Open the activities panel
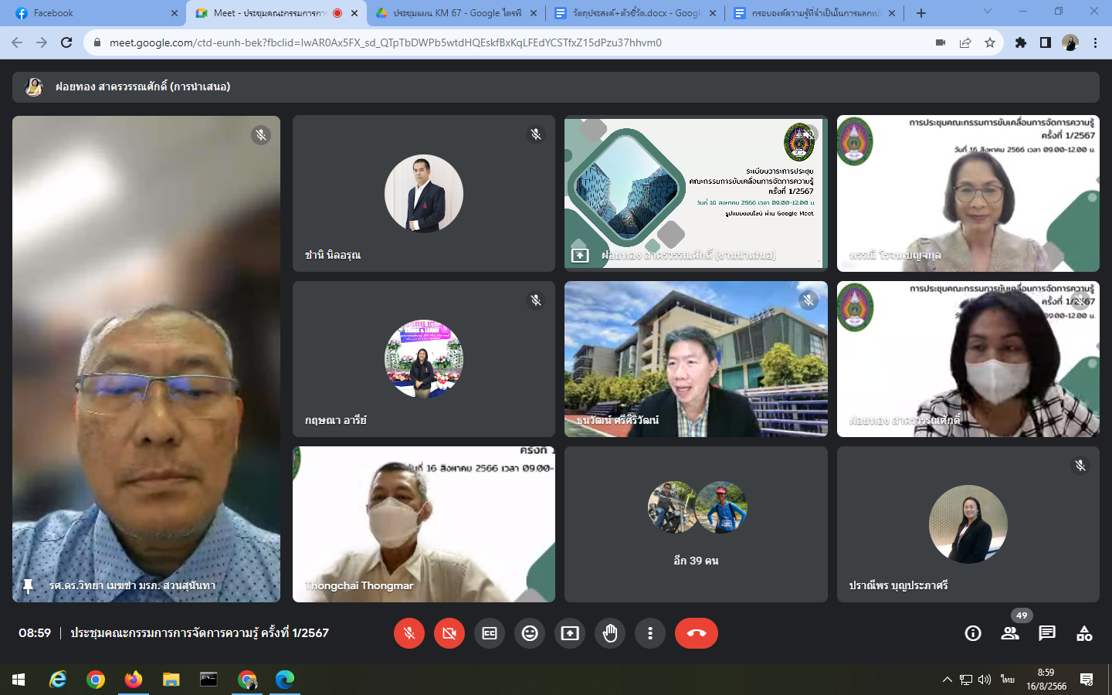1112x695 pixels. pos(1084,633)
